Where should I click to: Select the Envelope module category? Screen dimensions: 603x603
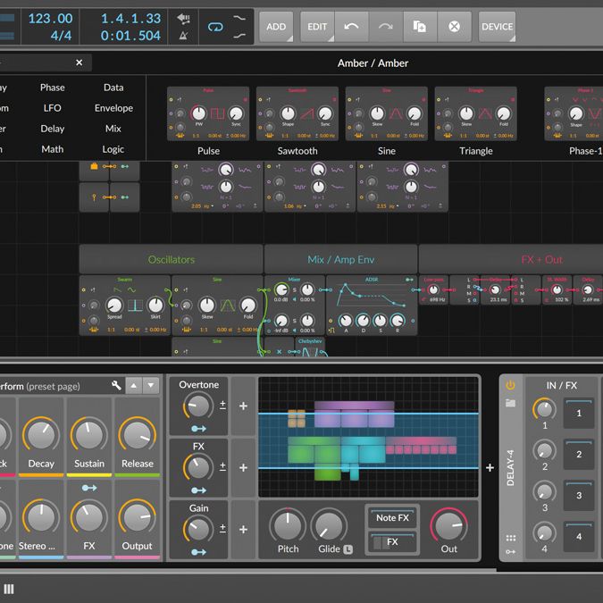[113, 108]
